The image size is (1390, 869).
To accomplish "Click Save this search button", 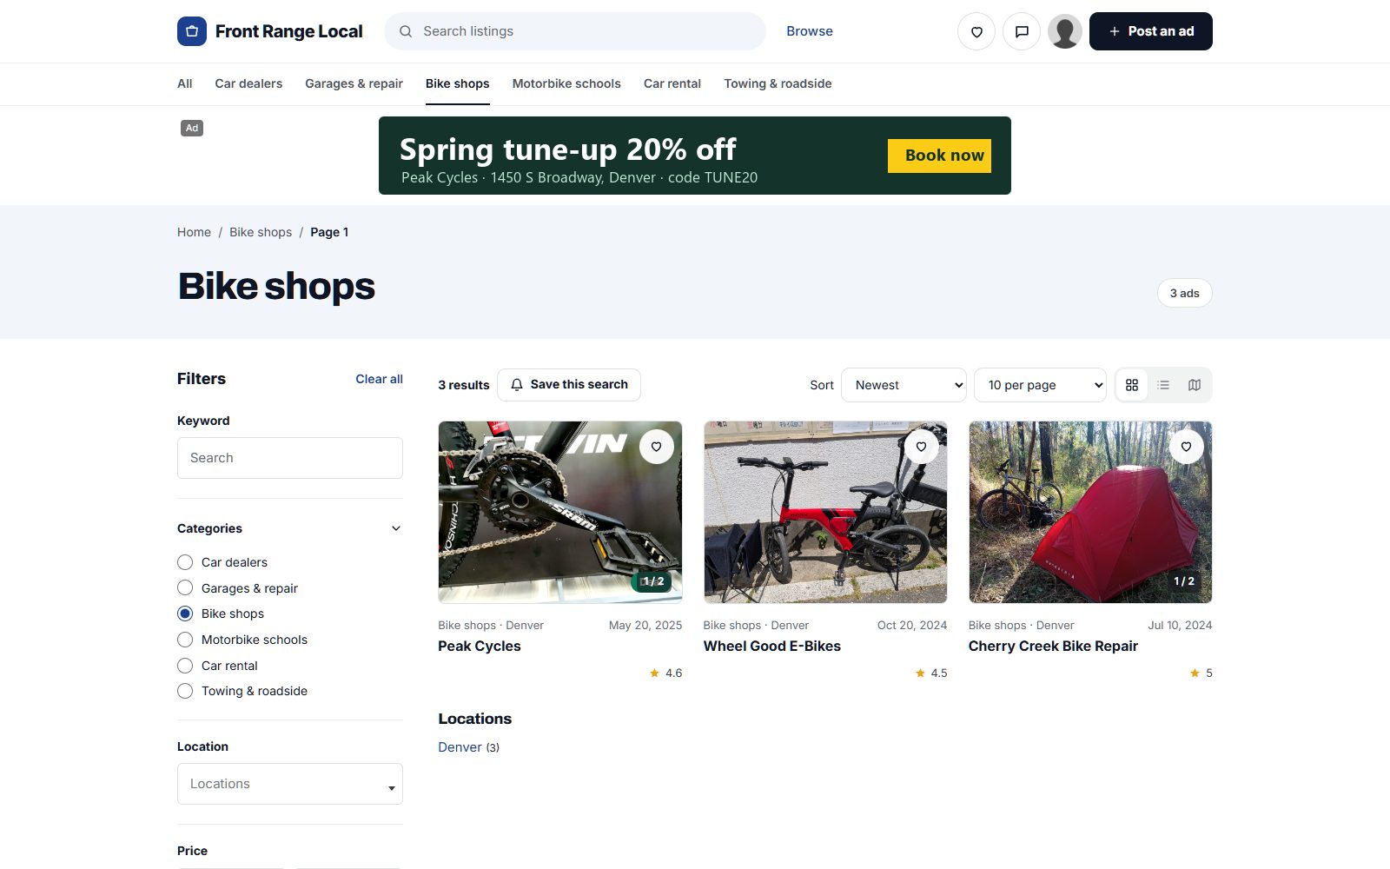I will coord(569,385).
